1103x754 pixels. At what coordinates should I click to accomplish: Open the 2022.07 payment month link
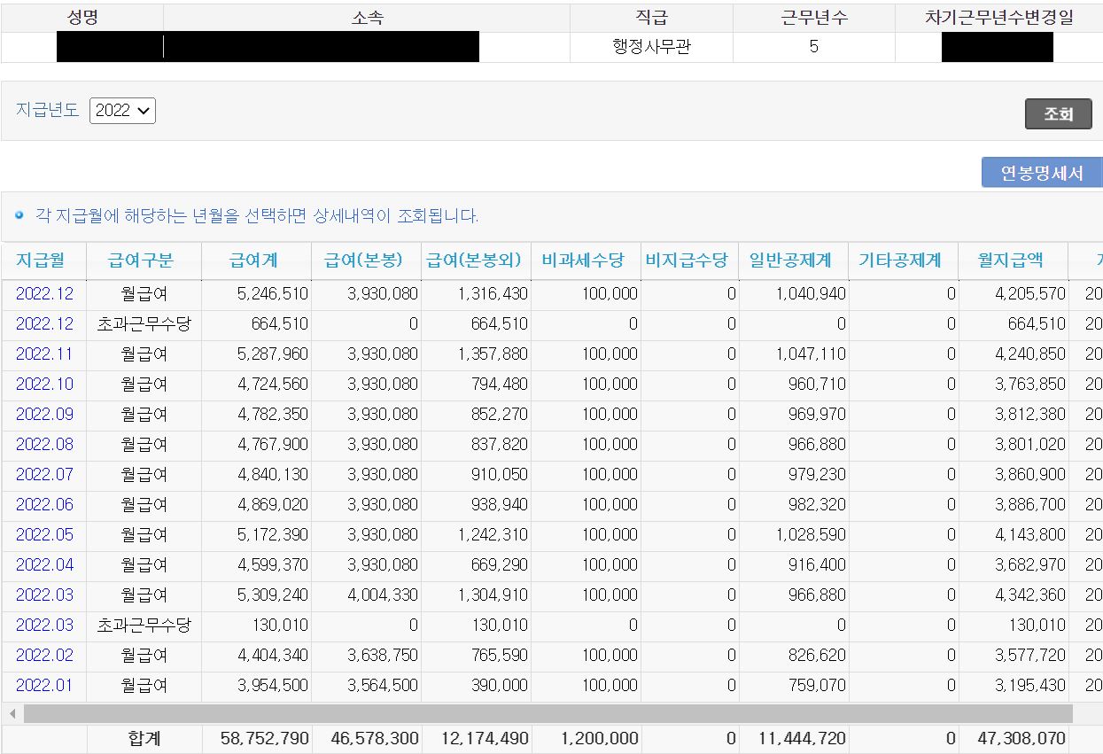coord(44,474)
